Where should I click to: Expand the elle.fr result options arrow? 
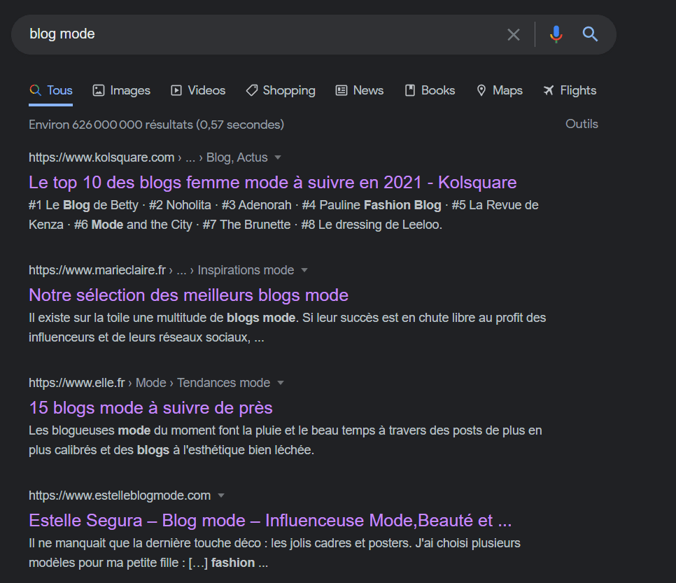(281, 383)
